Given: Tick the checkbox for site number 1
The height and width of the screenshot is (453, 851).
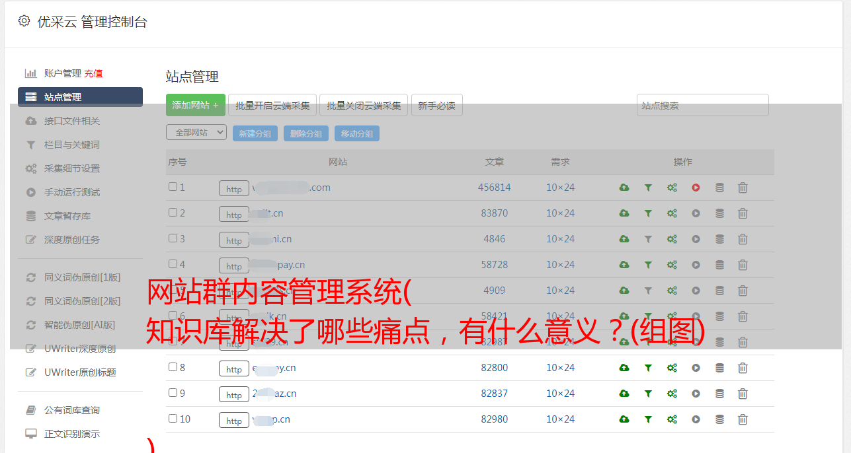Looking at the screenshot, I should tap(173, 187).
